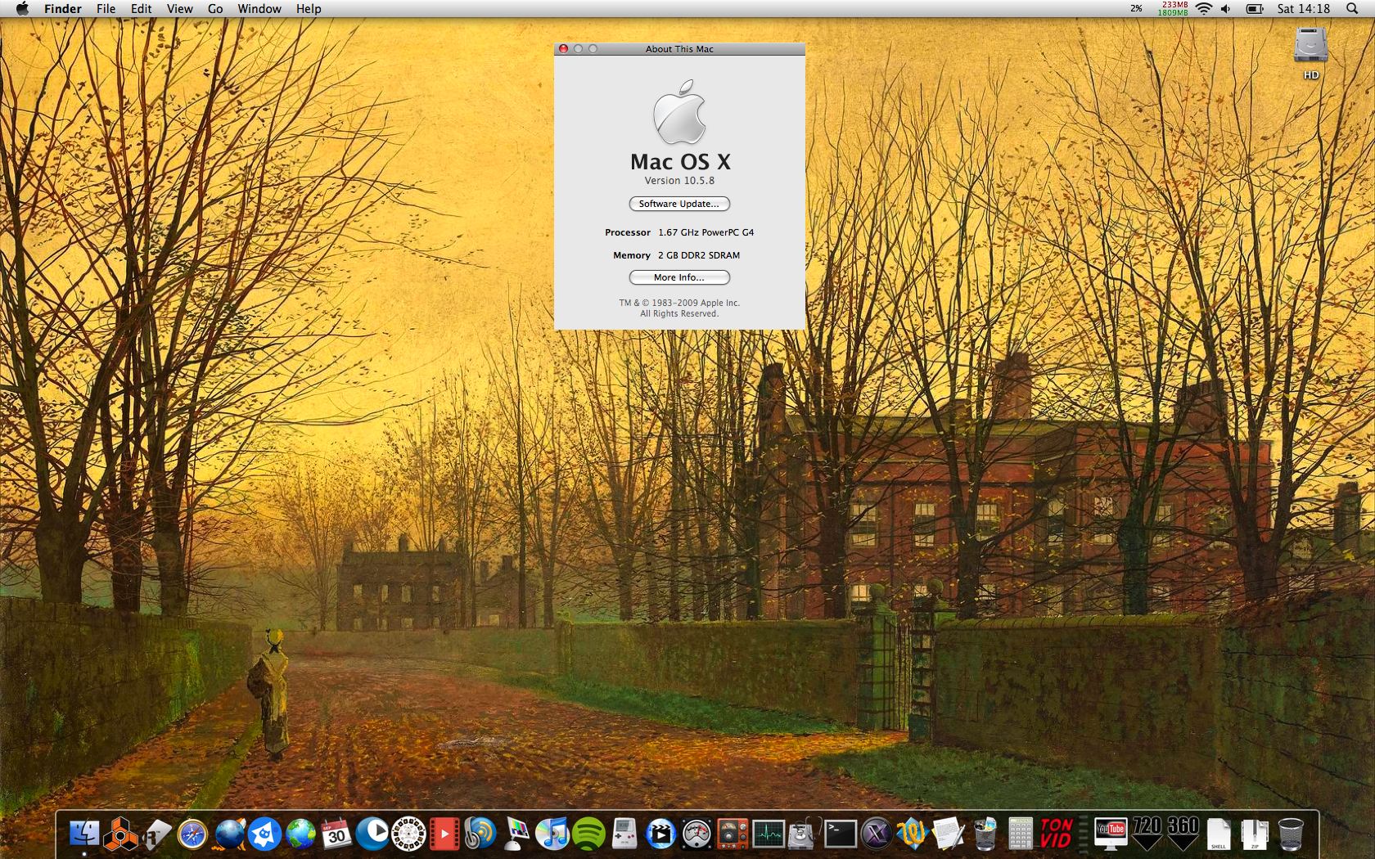Viewport: 1375px width, 859px height.
Task: Click the '1.67 GHz PowerPC G4' text
Action: (x=706, y=232)
